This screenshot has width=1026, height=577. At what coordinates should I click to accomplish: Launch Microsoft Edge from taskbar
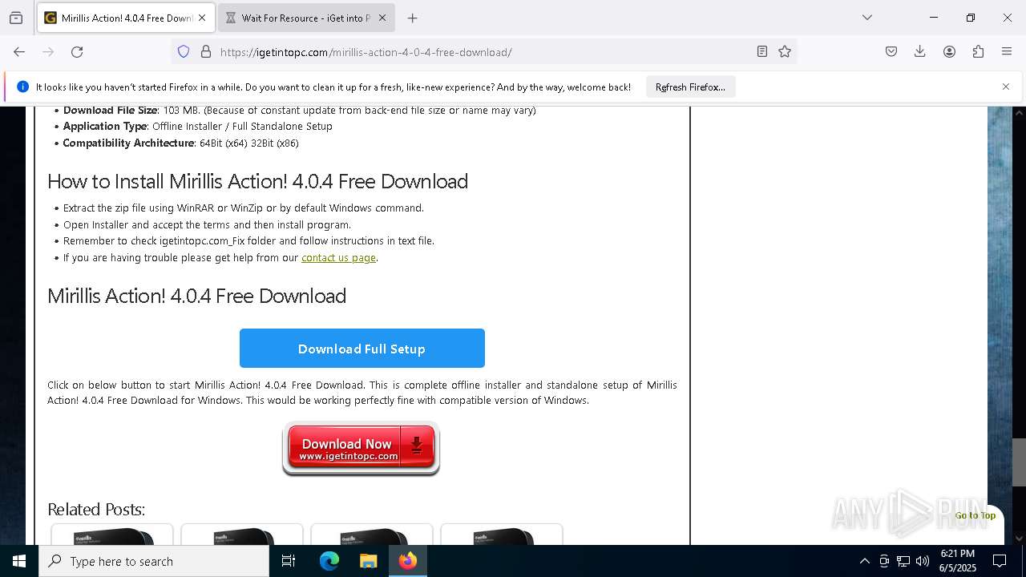point(329,561)
